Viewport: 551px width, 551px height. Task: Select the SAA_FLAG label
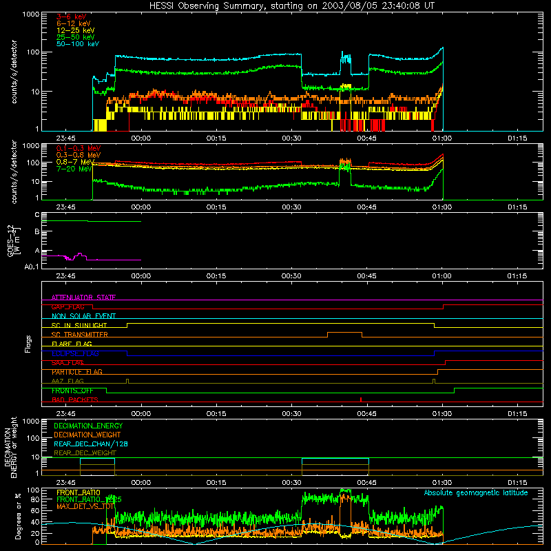click(67, 363)
